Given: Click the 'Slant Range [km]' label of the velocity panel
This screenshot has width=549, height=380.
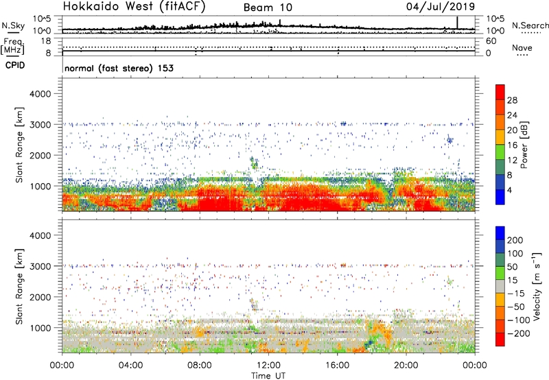Looking at the screenshot, I should pyautogui.click(x=19, y=287).
